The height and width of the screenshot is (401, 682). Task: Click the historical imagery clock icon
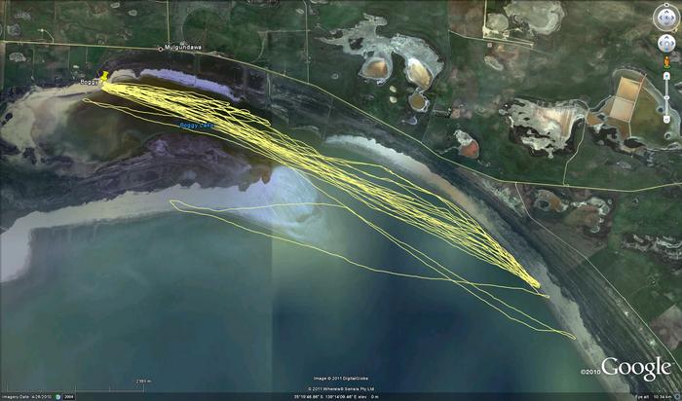tap(57, 396)
